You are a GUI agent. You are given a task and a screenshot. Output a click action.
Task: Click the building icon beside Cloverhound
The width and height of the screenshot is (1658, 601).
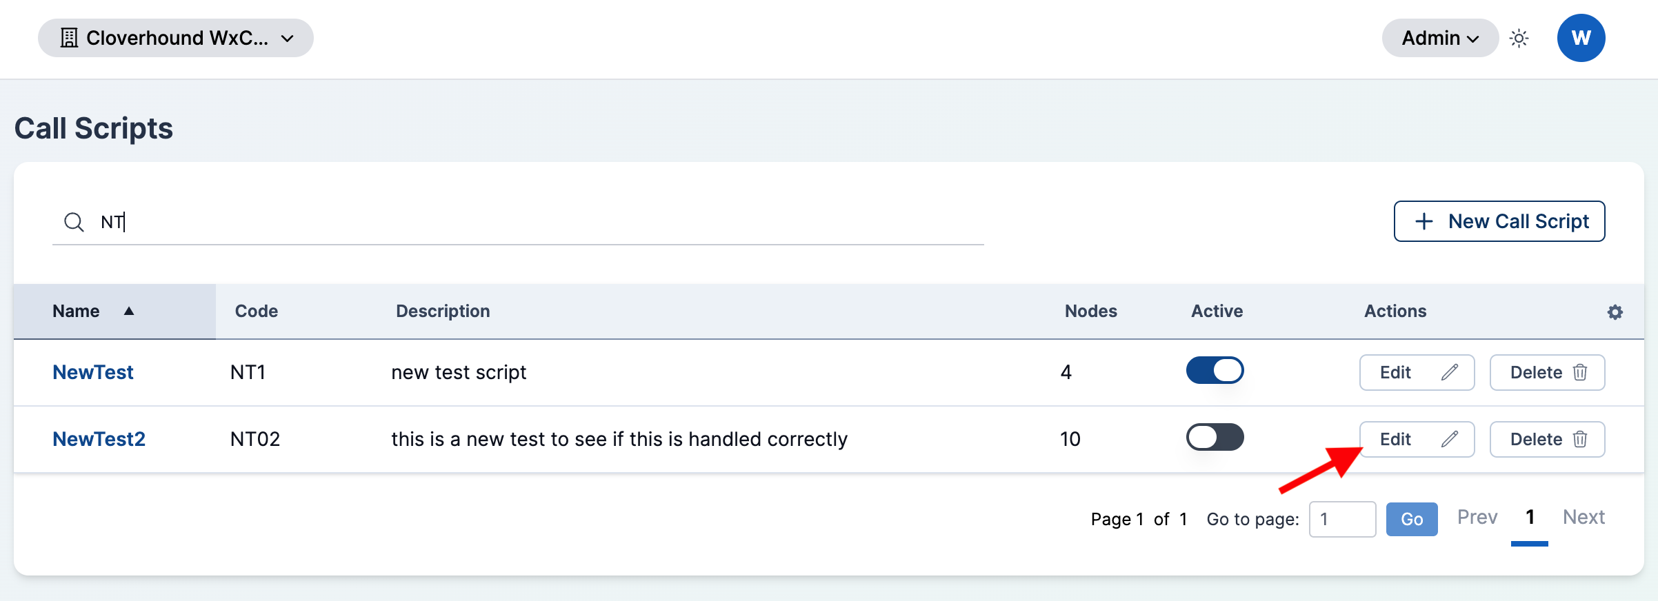pos(69,38)
